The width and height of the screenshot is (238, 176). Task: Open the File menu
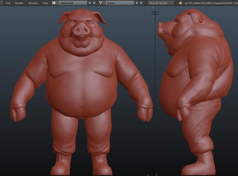click(x=8, y=3)
